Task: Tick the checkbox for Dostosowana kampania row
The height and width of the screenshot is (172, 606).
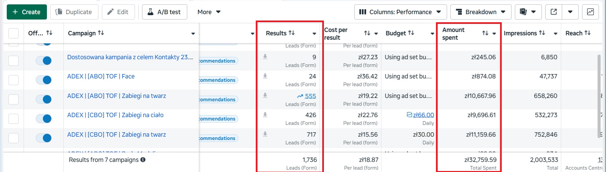Action: (13, 61)
